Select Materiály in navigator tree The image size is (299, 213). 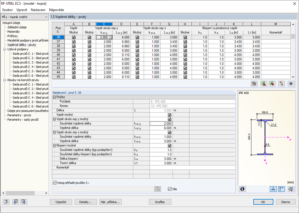(x=13, y=31)
